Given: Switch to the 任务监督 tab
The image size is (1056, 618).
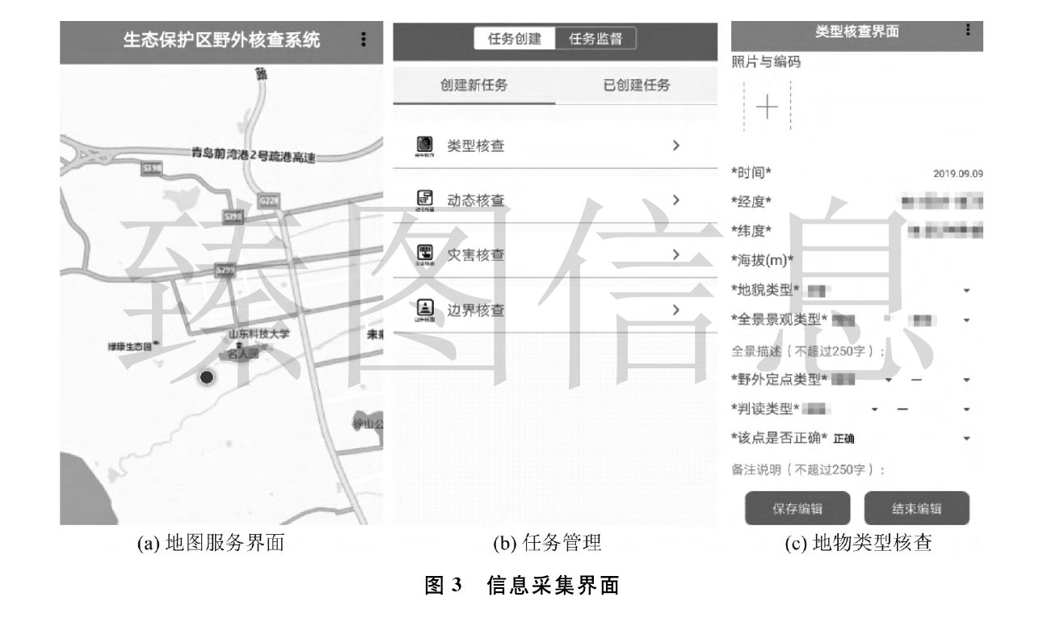Looking at the screenshot, I should 595,36.
